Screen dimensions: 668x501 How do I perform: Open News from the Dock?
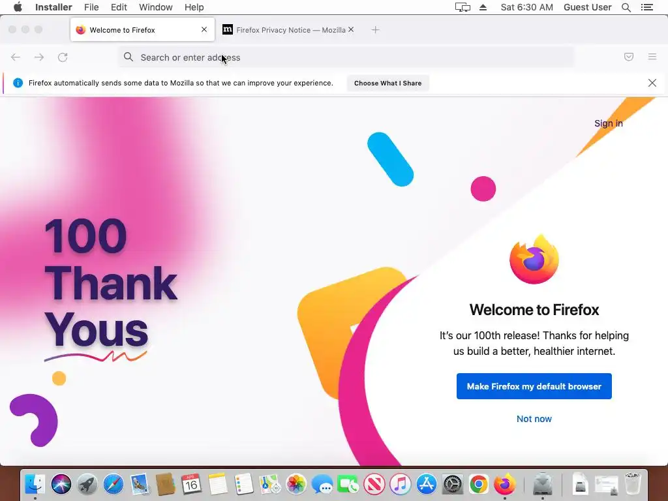point(374,484)
